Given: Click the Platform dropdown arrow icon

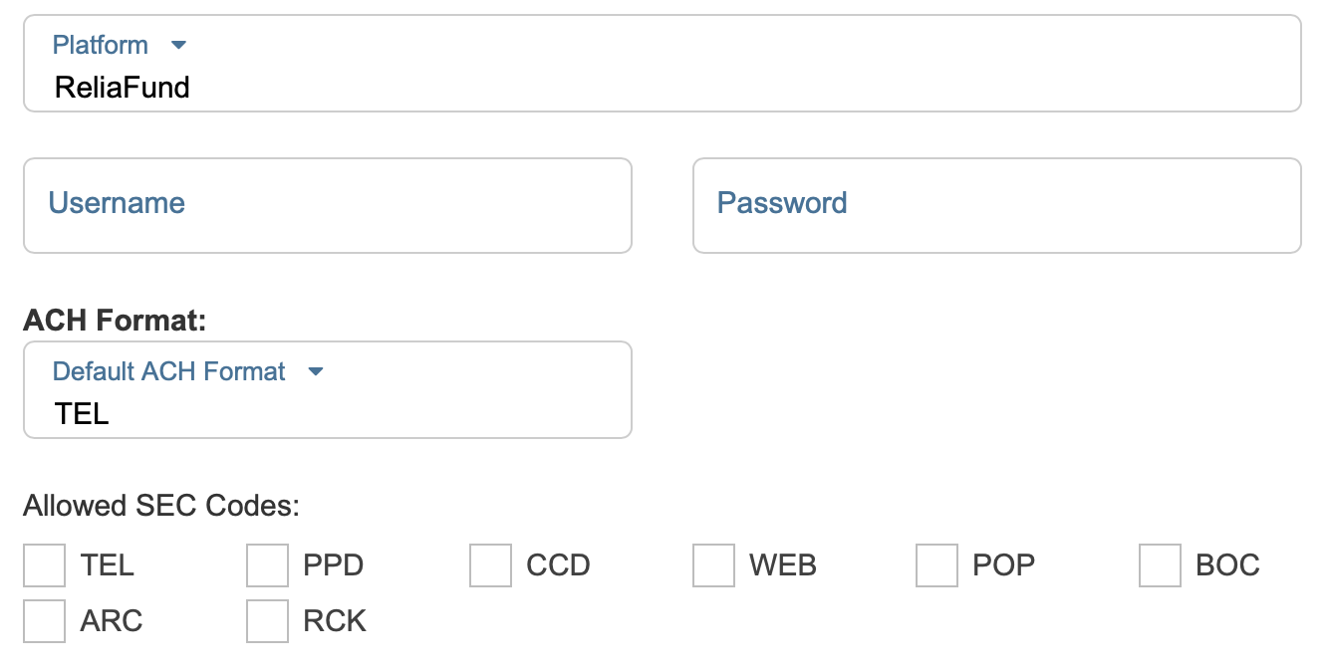Looking at the screenshot, I should pos(178,46).
